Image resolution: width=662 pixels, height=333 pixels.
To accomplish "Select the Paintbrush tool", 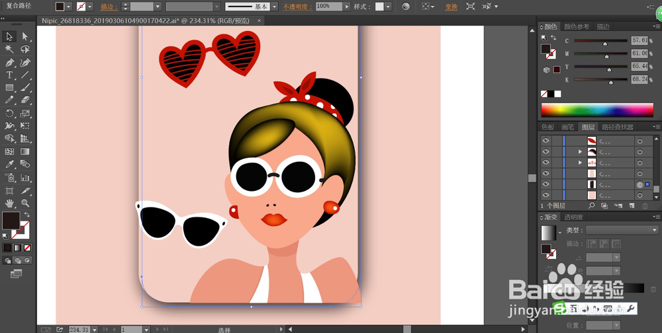I will [25, 88].
